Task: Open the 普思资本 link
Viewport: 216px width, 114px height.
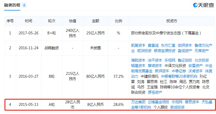Action: [192, 102]
